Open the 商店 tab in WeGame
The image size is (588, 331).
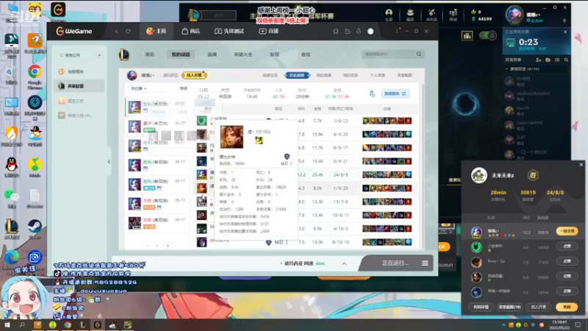point(190,31)
